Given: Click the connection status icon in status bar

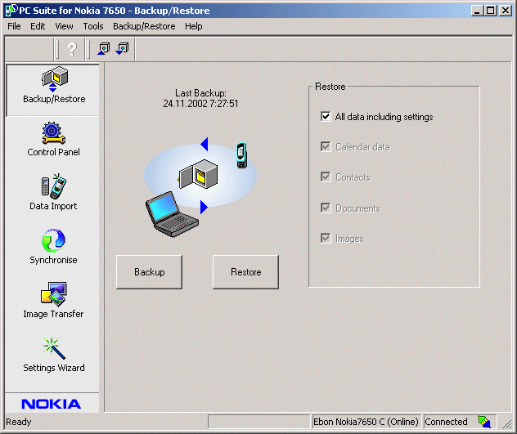Looking at the screenshot, I should 484,422.
